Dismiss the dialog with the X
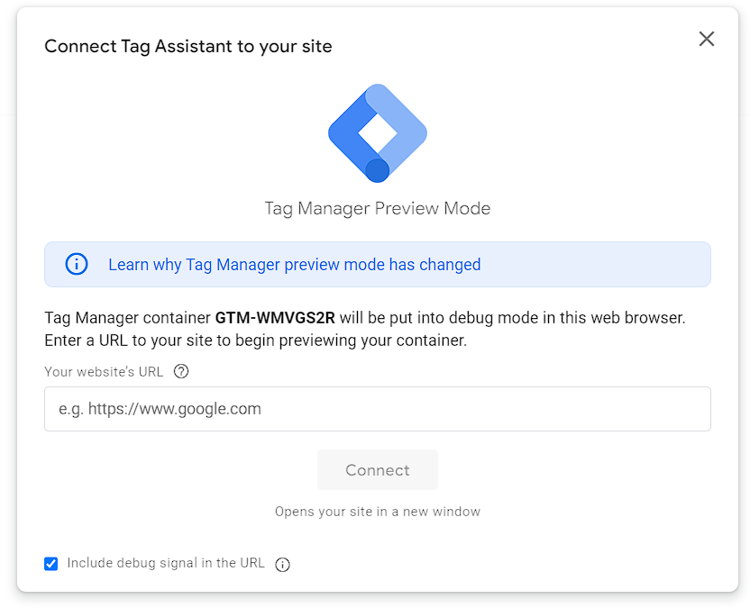 pos(706,39)
